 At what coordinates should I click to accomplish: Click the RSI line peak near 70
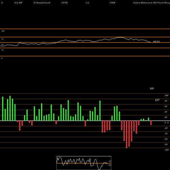(x=120, y=37)
